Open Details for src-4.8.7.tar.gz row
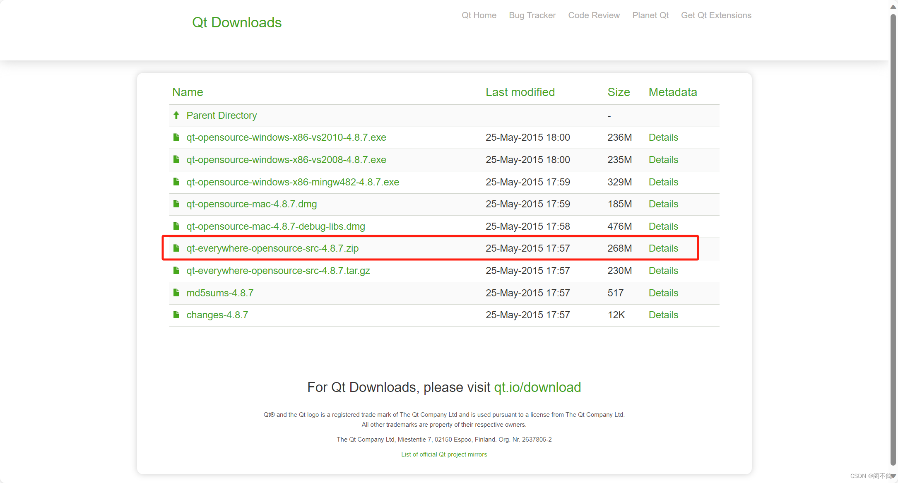This screenshot has height=483, width=898. coord(663,271)
